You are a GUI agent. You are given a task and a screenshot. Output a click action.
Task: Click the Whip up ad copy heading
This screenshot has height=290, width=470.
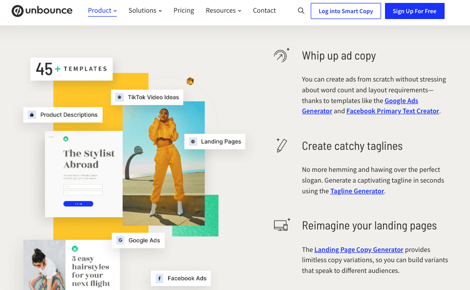[339, 56]
